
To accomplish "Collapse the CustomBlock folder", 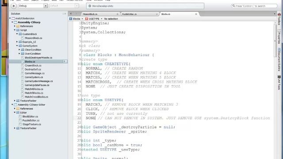I will coord(17,34).
